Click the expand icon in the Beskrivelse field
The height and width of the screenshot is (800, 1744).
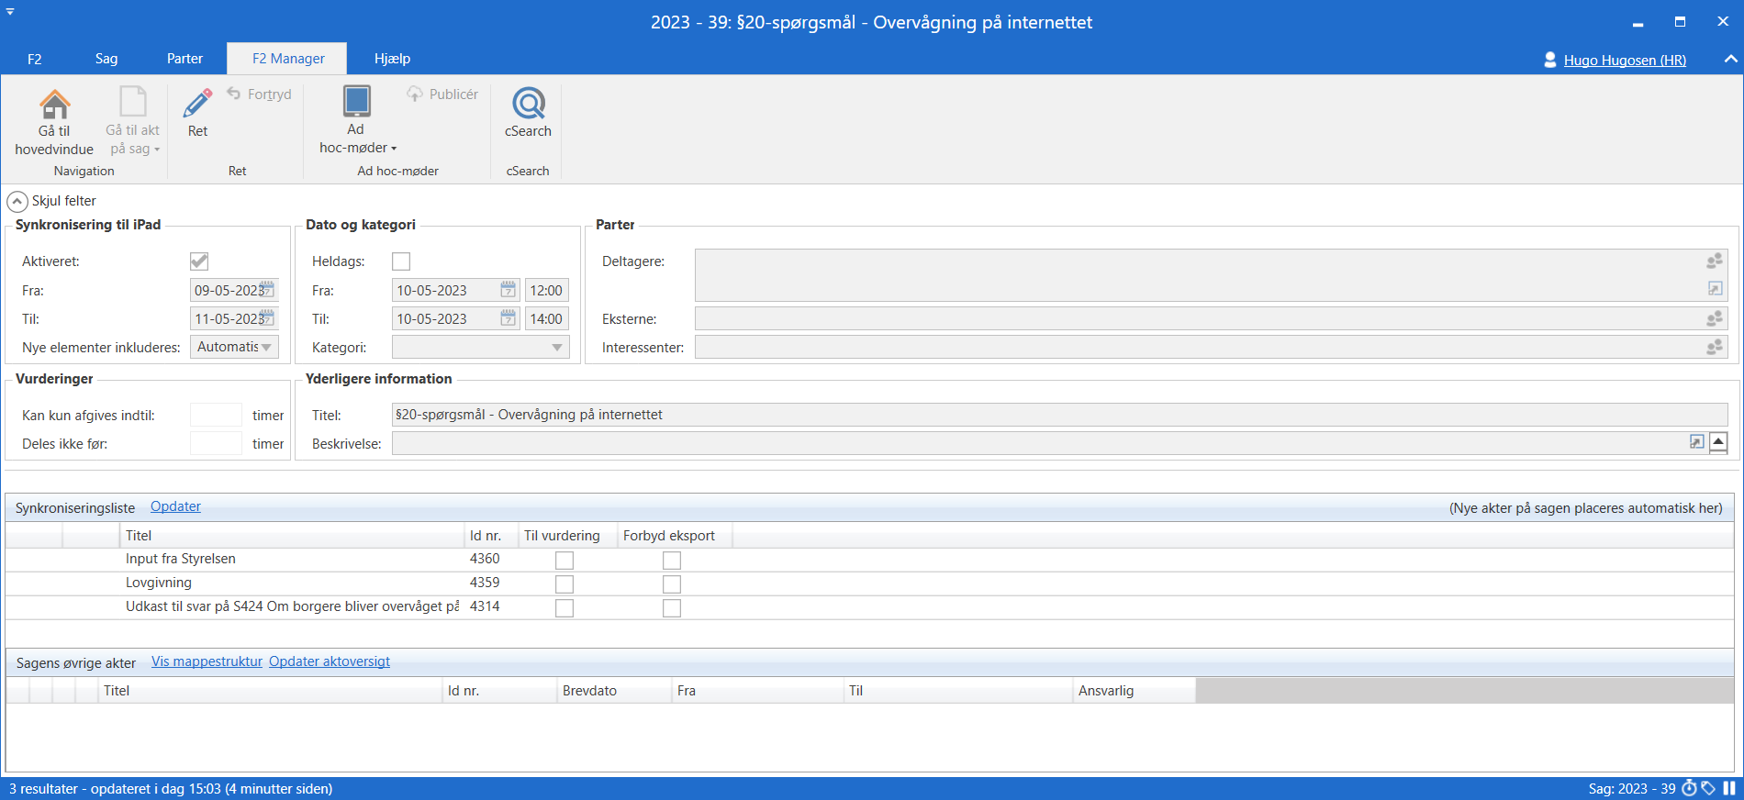[x=1696, y=442]
